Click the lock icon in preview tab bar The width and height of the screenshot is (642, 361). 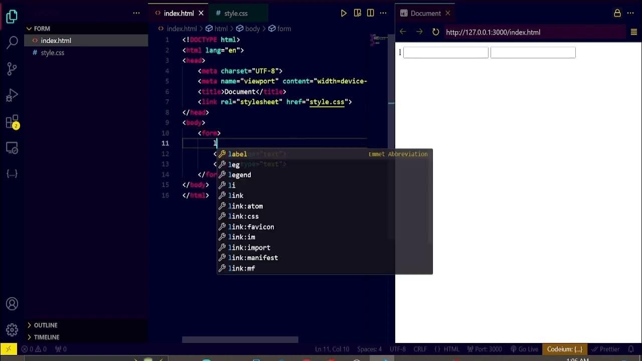point(617,13)
